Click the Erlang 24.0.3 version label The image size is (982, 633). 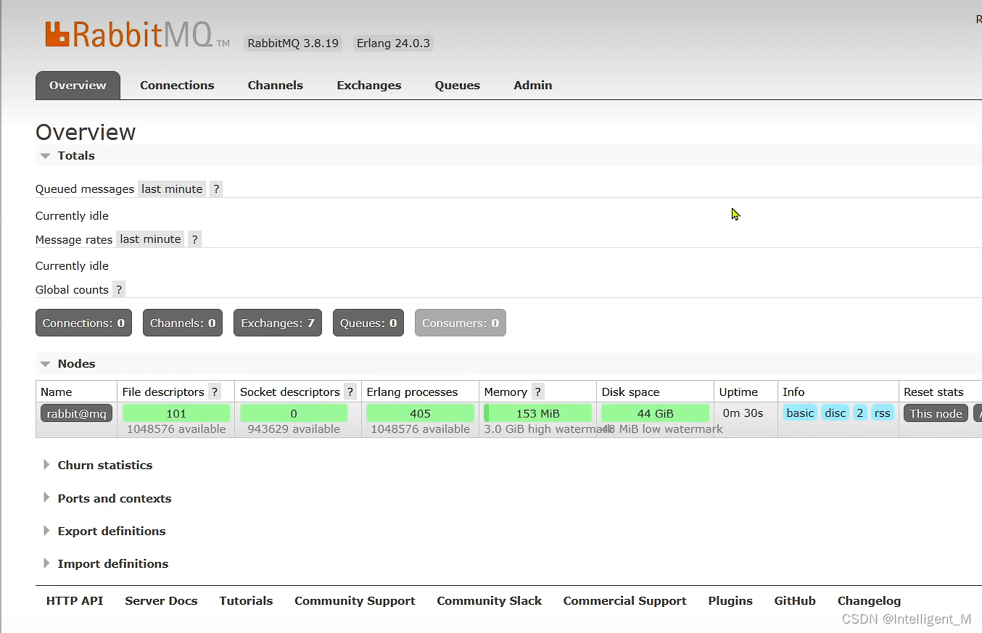point(393,44)
